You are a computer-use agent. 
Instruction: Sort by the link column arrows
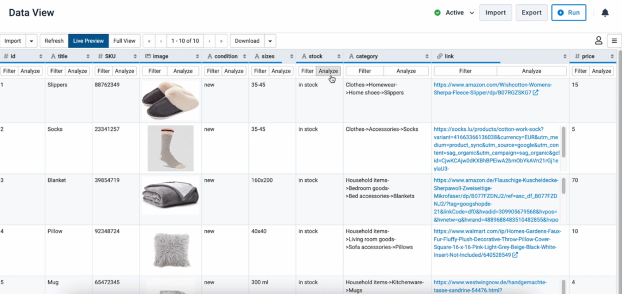coord(565,56)
